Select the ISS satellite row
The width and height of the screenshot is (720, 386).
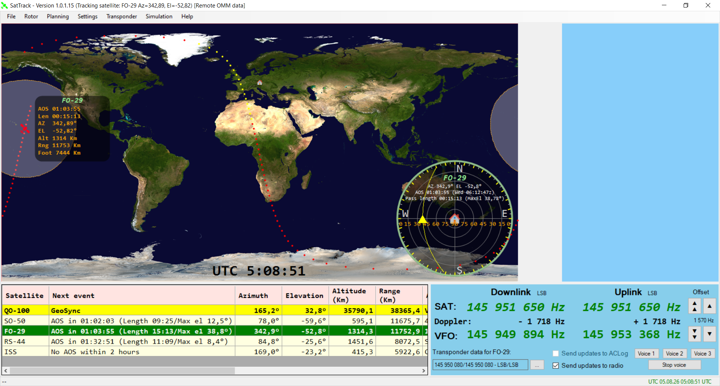pyautogui.click(x=214, y=352)
